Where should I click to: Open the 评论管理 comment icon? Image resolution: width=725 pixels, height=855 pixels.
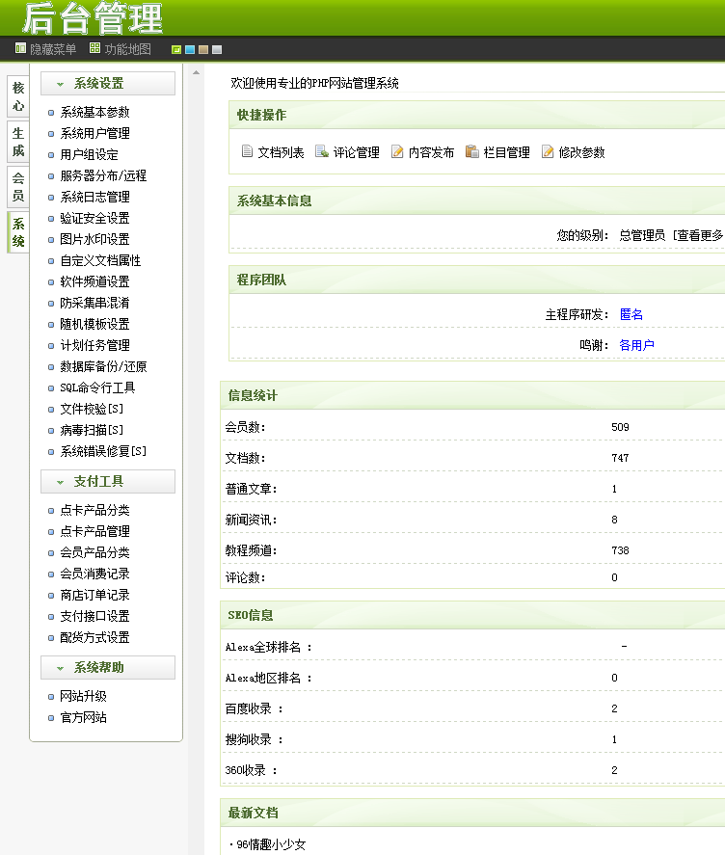(x=322, y=151)
